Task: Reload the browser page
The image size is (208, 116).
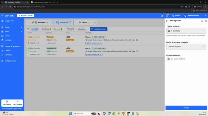Action: (x=10, y=7)
